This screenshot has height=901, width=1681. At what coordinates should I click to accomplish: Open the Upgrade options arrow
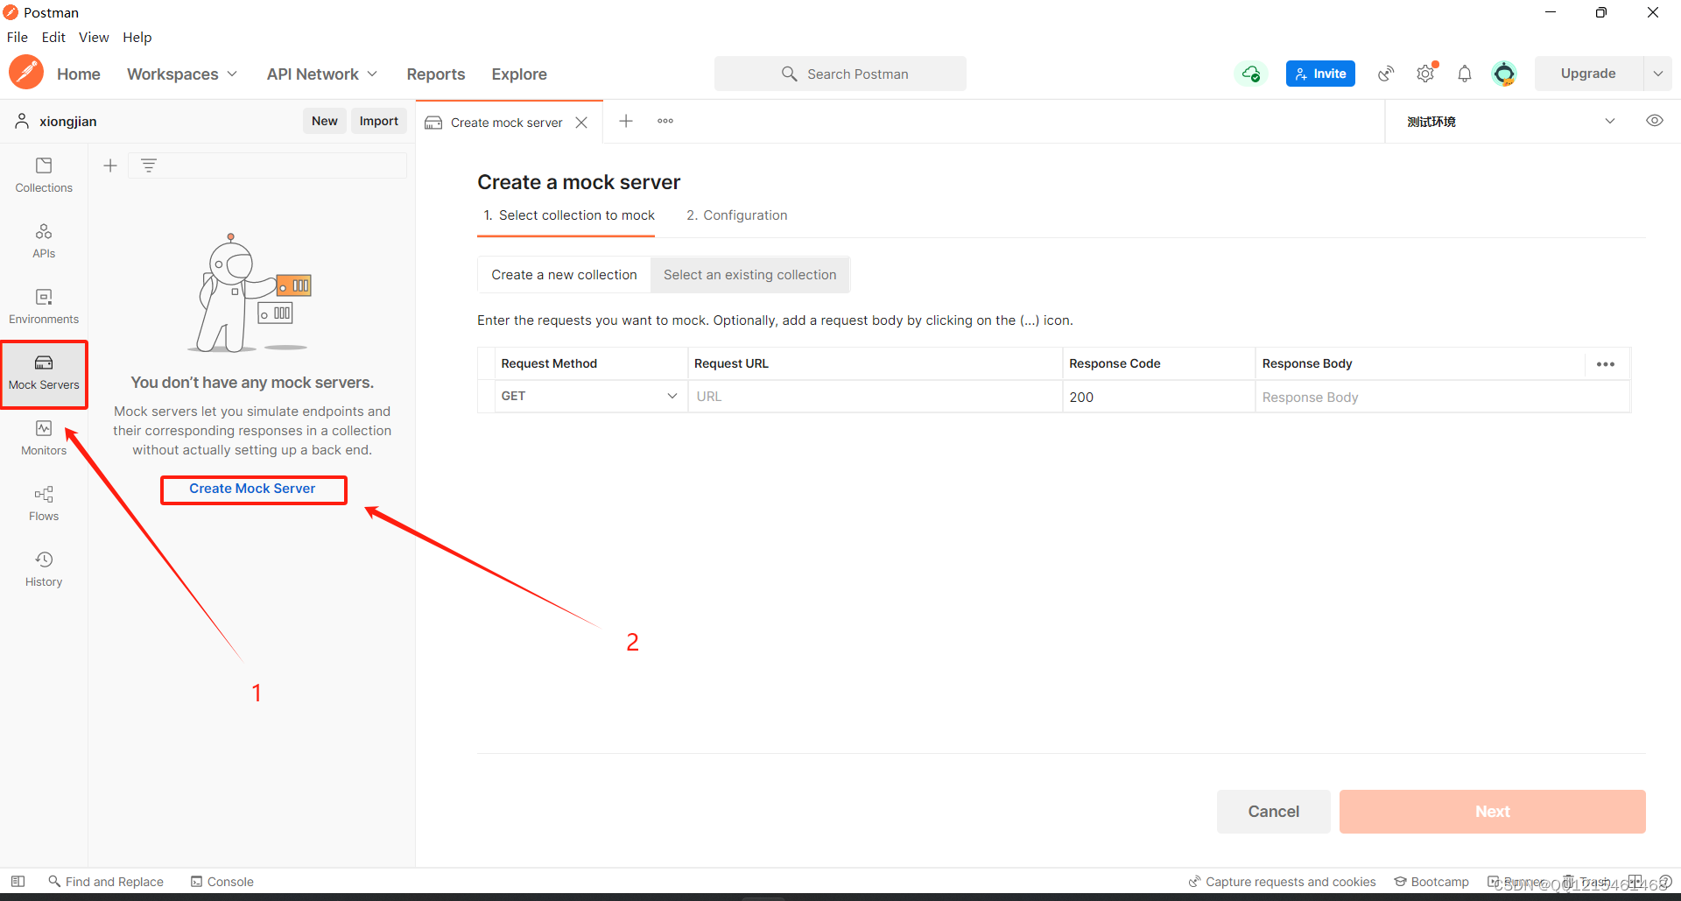pyautogui.click(x=1658, y=74)
